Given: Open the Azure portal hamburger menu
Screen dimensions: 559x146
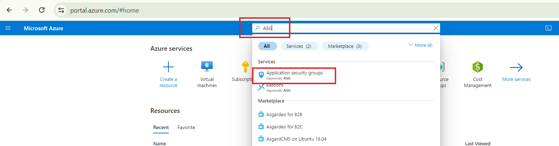Looking at the screenshot, I should [x=8, y=28].
